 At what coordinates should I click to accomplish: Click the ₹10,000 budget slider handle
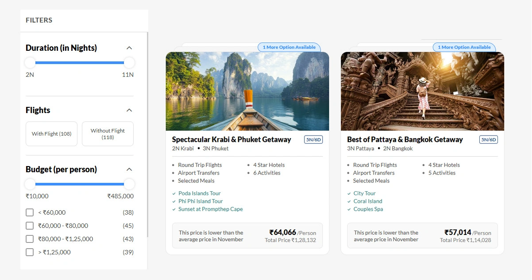(x=30, y=184)
